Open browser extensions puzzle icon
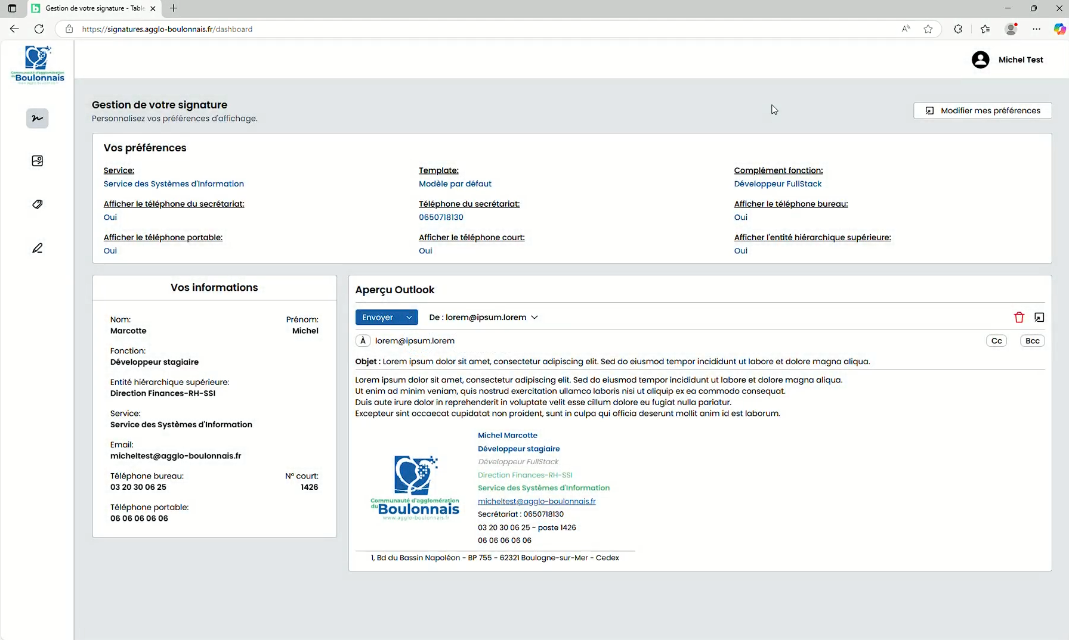 958,29
